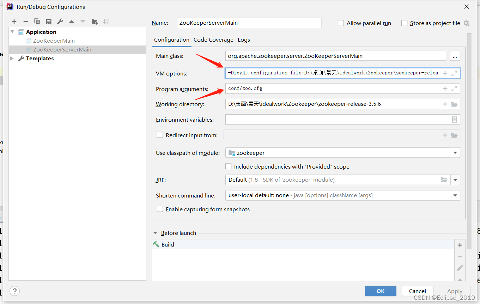Select the Build task in Before launch
The image size is (480, 304).
[303, 244]
